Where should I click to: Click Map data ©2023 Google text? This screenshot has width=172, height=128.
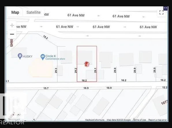coord(119,120)
